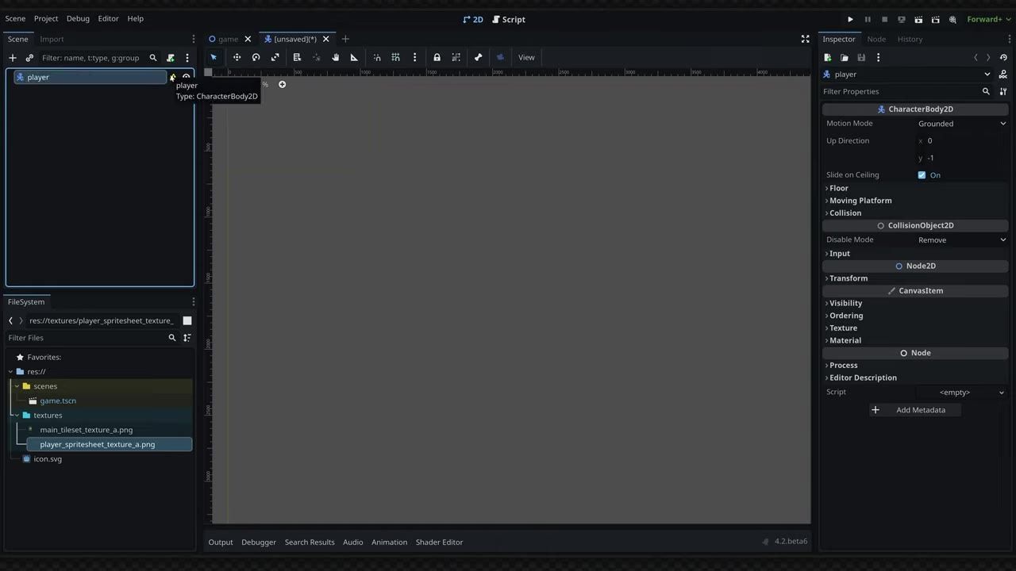
Task: Open Motion Mode dropdown
Action: click(962, 124)
